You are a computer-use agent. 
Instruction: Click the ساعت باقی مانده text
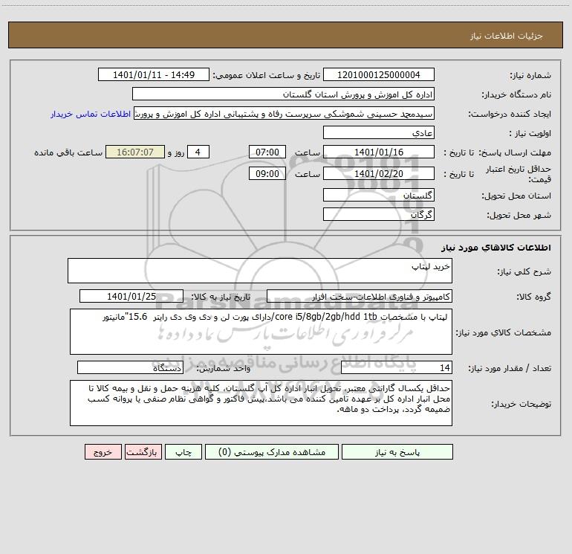coord(68,152)
